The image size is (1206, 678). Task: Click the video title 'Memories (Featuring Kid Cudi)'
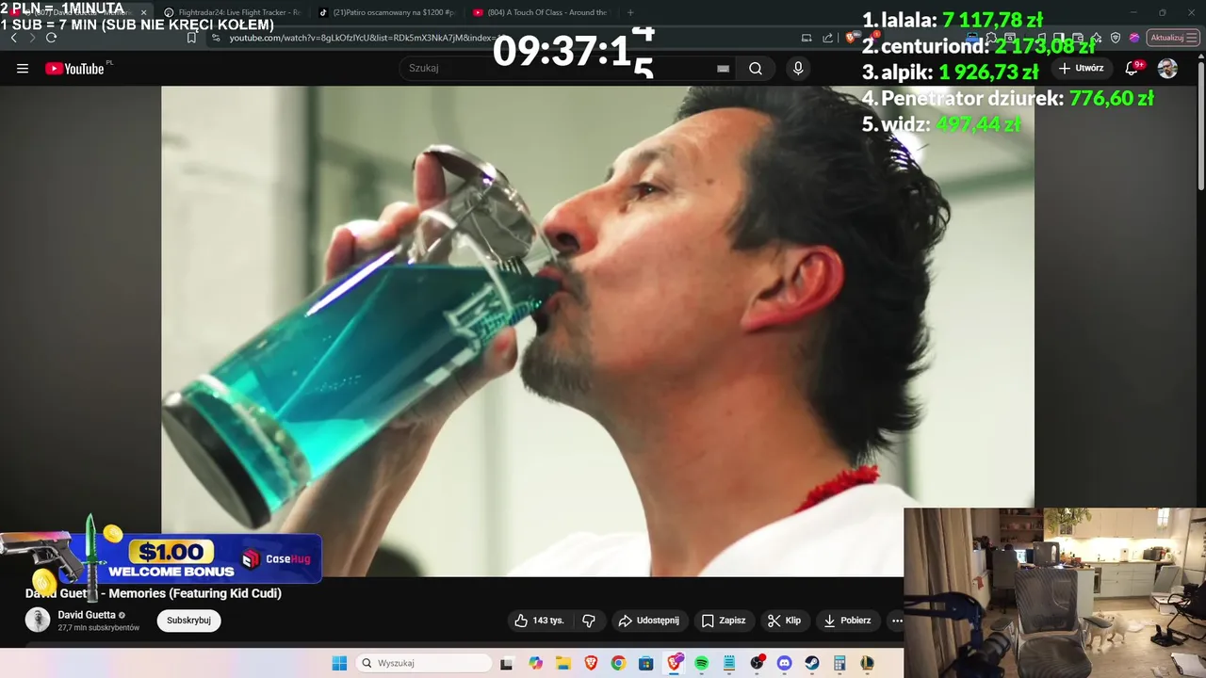pyautogui.click(x=195, y=593)
